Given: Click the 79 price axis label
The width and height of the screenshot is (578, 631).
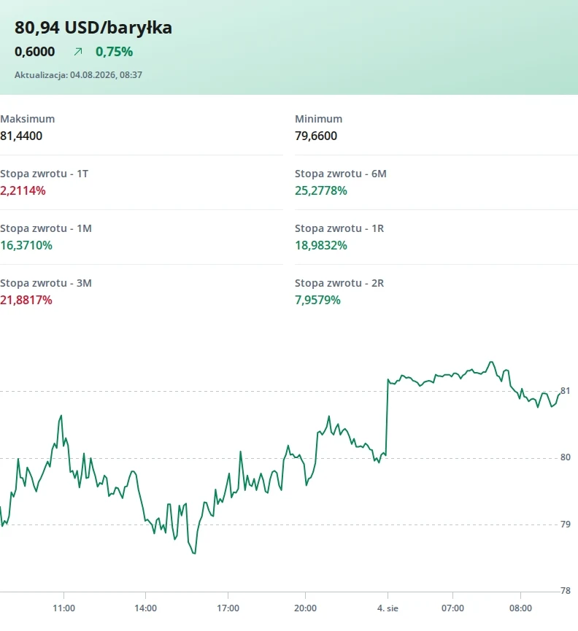Looking at the screenshot, I should pos(566,524).
